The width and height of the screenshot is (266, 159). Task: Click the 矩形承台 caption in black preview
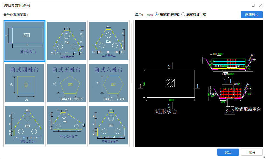pos(166,111)
